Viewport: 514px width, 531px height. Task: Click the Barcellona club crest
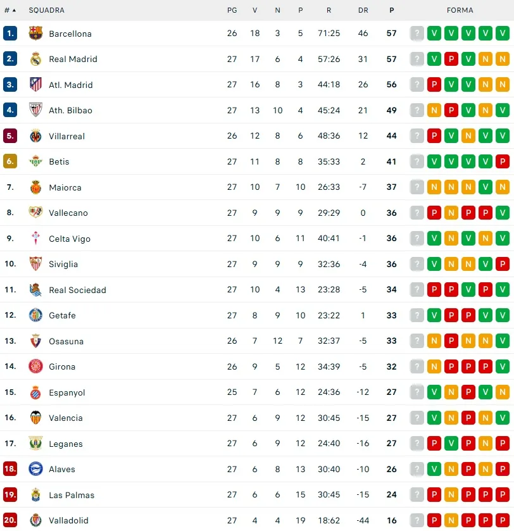(x=35, y=34)
